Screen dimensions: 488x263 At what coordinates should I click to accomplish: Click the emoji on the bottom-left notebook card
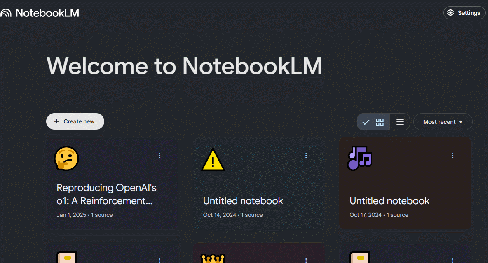66,258
